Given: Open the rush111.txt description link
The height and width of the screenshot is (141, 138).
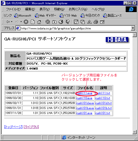Looking at the screenshot, I should coord(103,93).
